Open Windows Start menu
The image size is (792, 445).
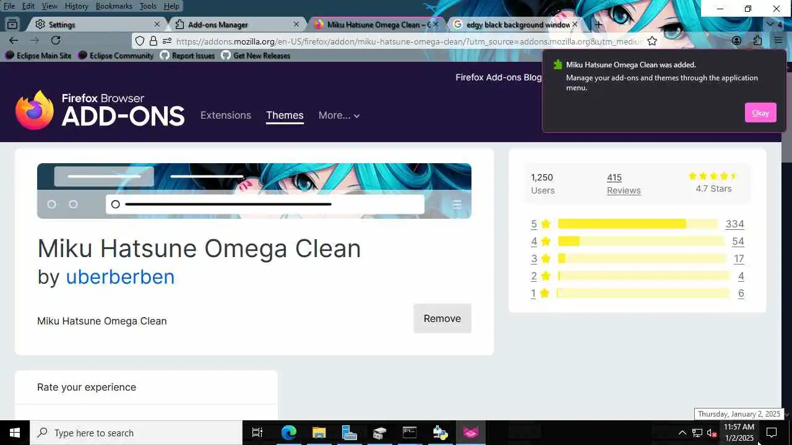(15, 433)
